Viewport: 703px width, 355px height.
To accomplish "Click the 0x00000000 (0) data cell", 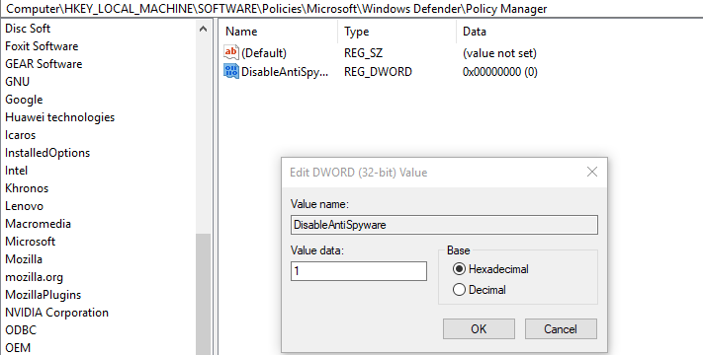I will [500, 72].
